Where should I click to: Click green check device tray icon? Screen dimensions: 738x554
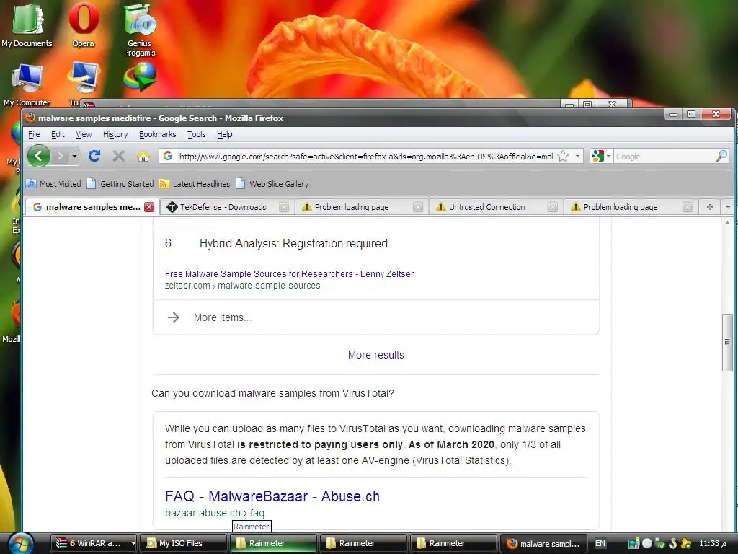click(660, 543)
